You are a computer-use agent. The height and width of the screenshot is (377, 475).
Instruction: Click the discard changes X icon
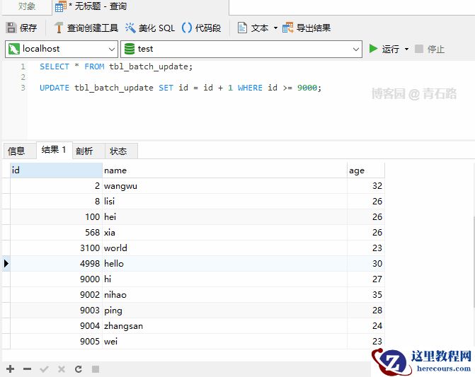(x=62, y=369)
